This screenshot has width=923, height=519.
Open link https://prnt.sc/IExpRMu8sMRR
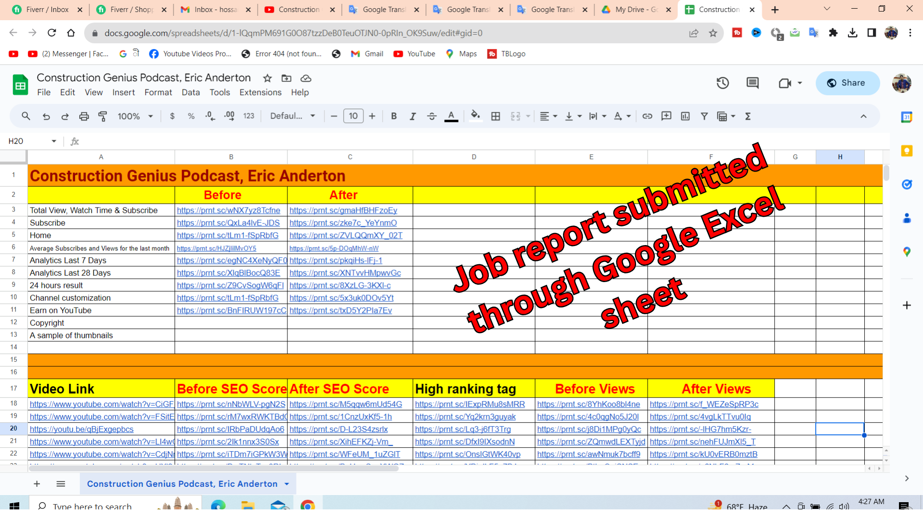coord(470,405)
